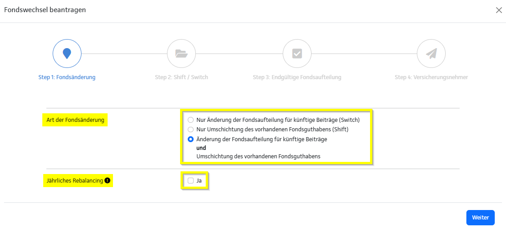Click the Art der Fondsänderung label
Screen dimensions: 506x237
(75, 120)
